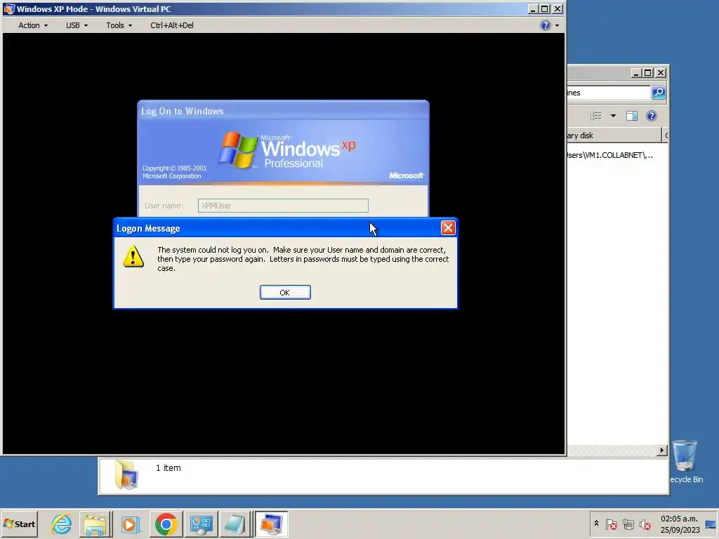Click the '1 item' status text
The height and width of the screenshot is (539, 719).
click(169, 468)
